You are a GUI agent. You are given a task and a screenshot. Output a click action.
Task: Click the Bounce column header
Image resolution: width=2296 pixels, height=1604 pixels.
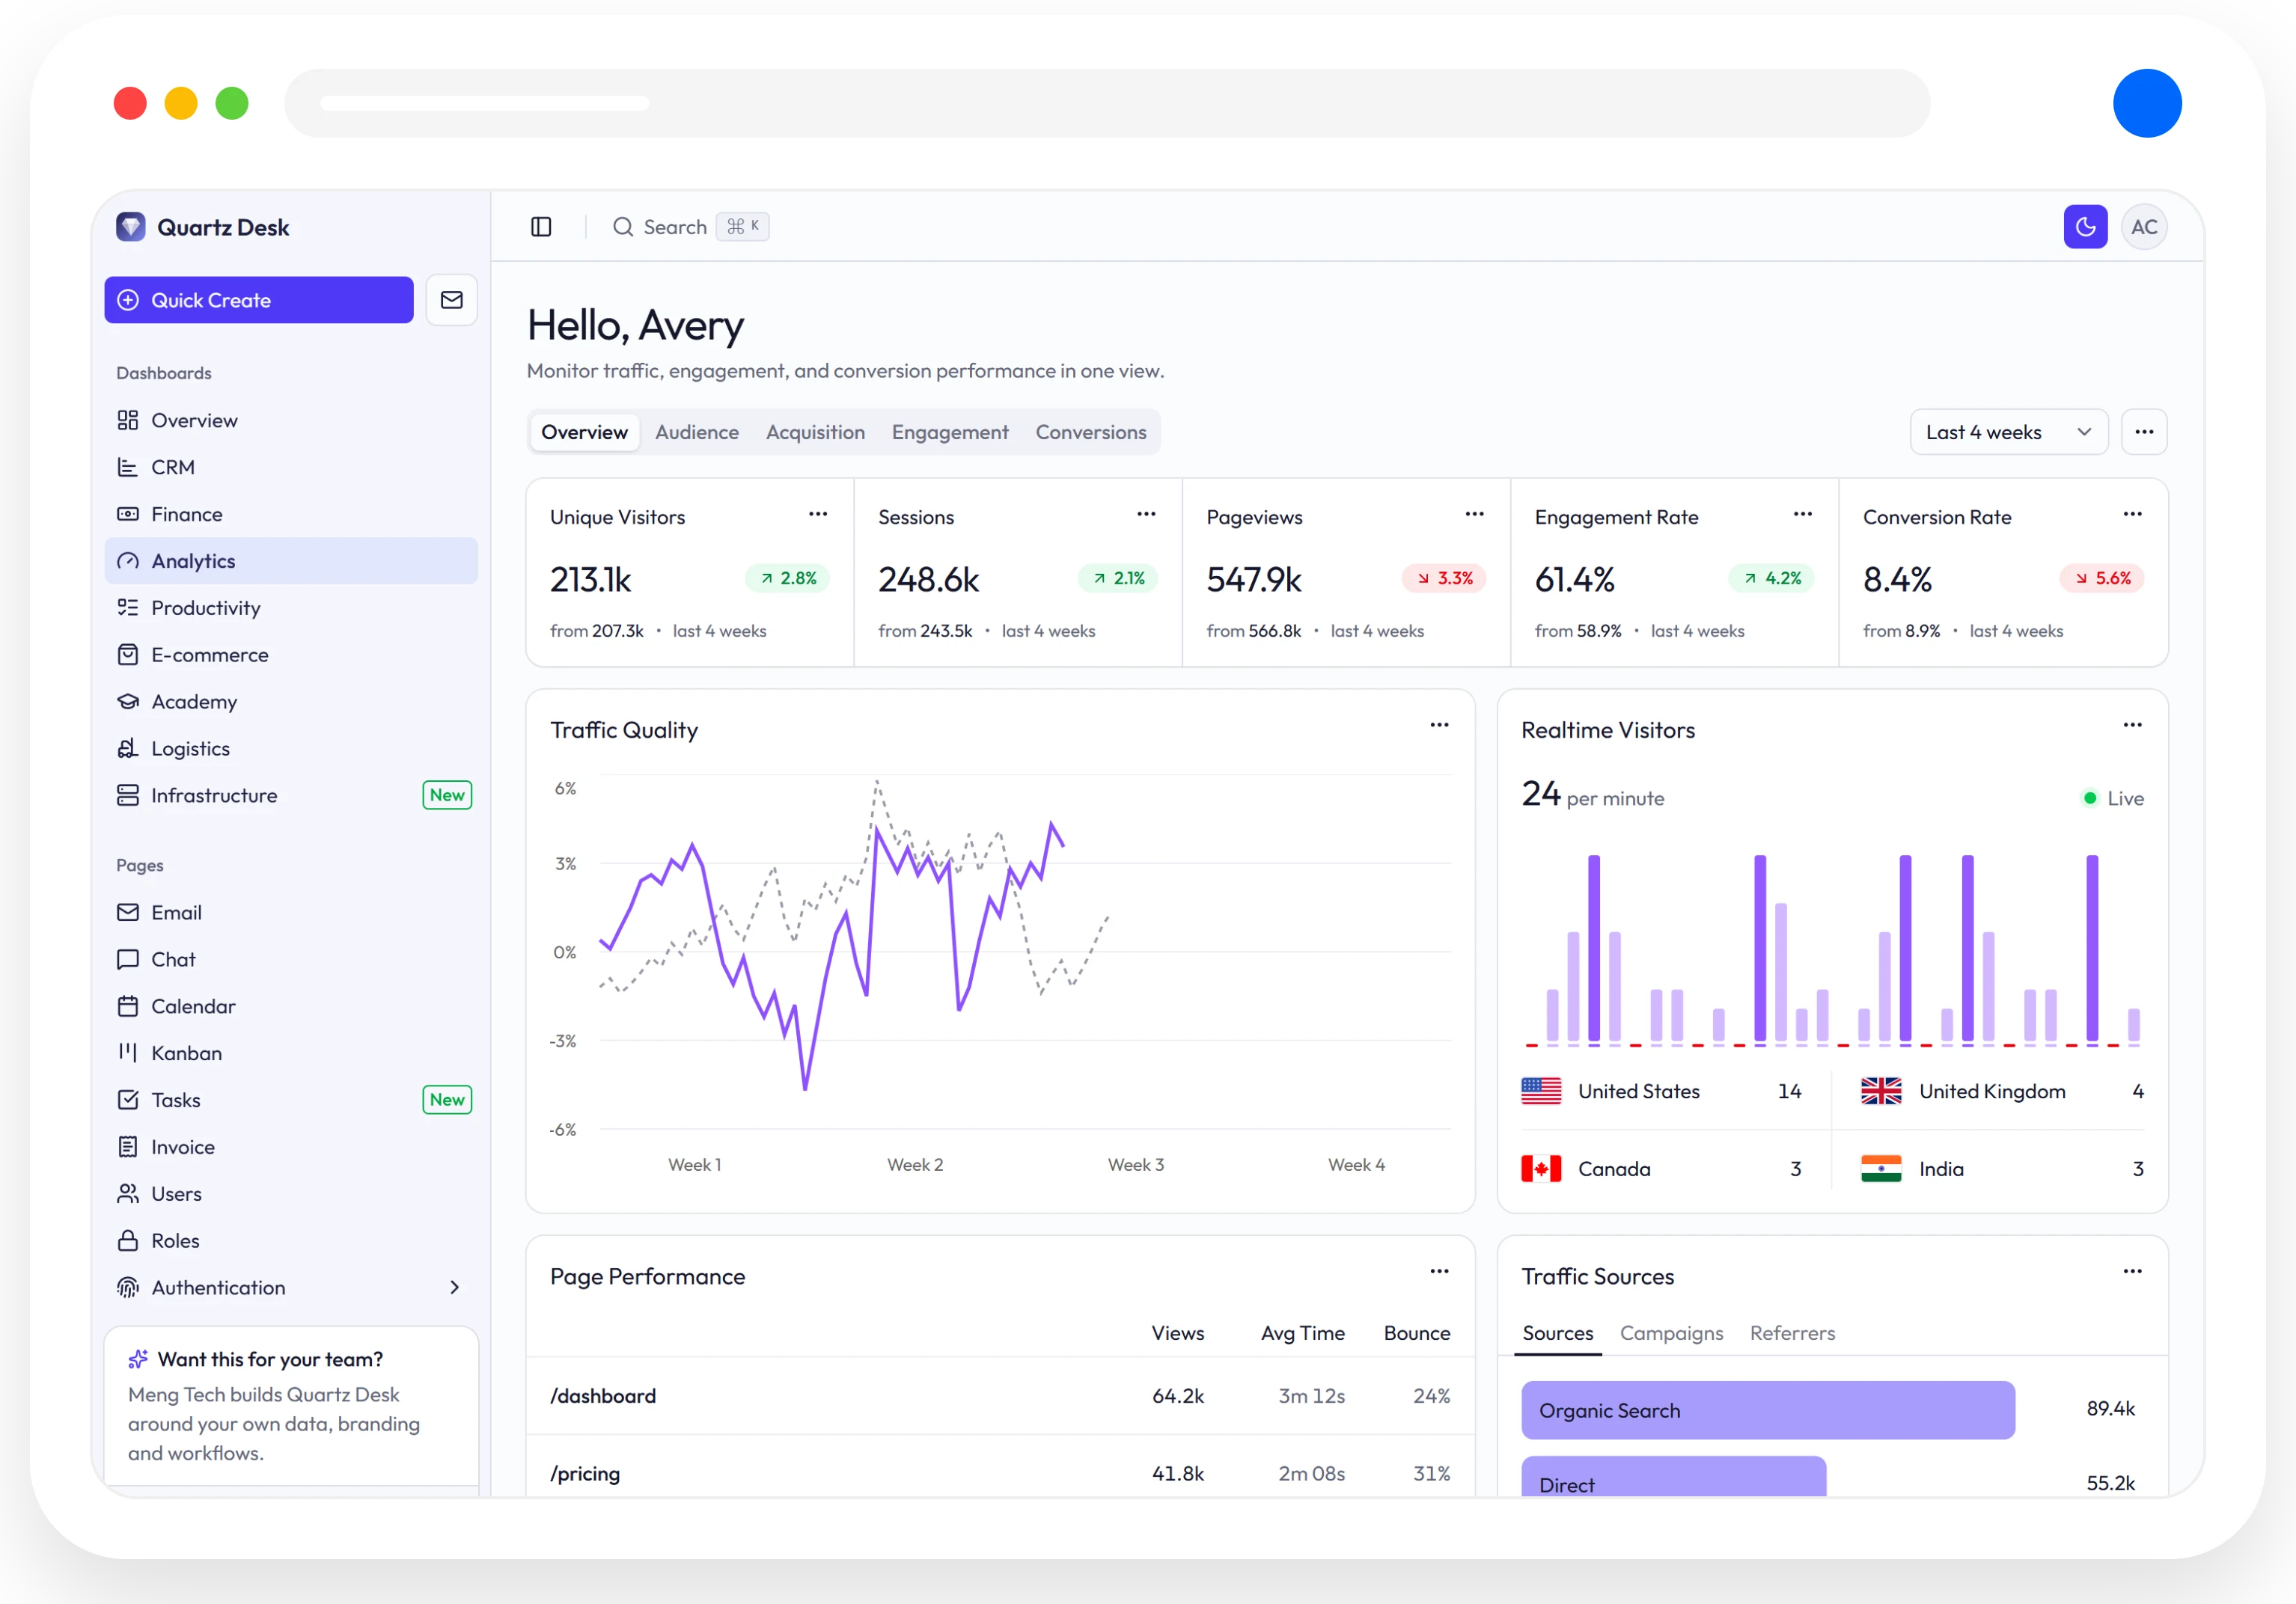(1417, 1333)
